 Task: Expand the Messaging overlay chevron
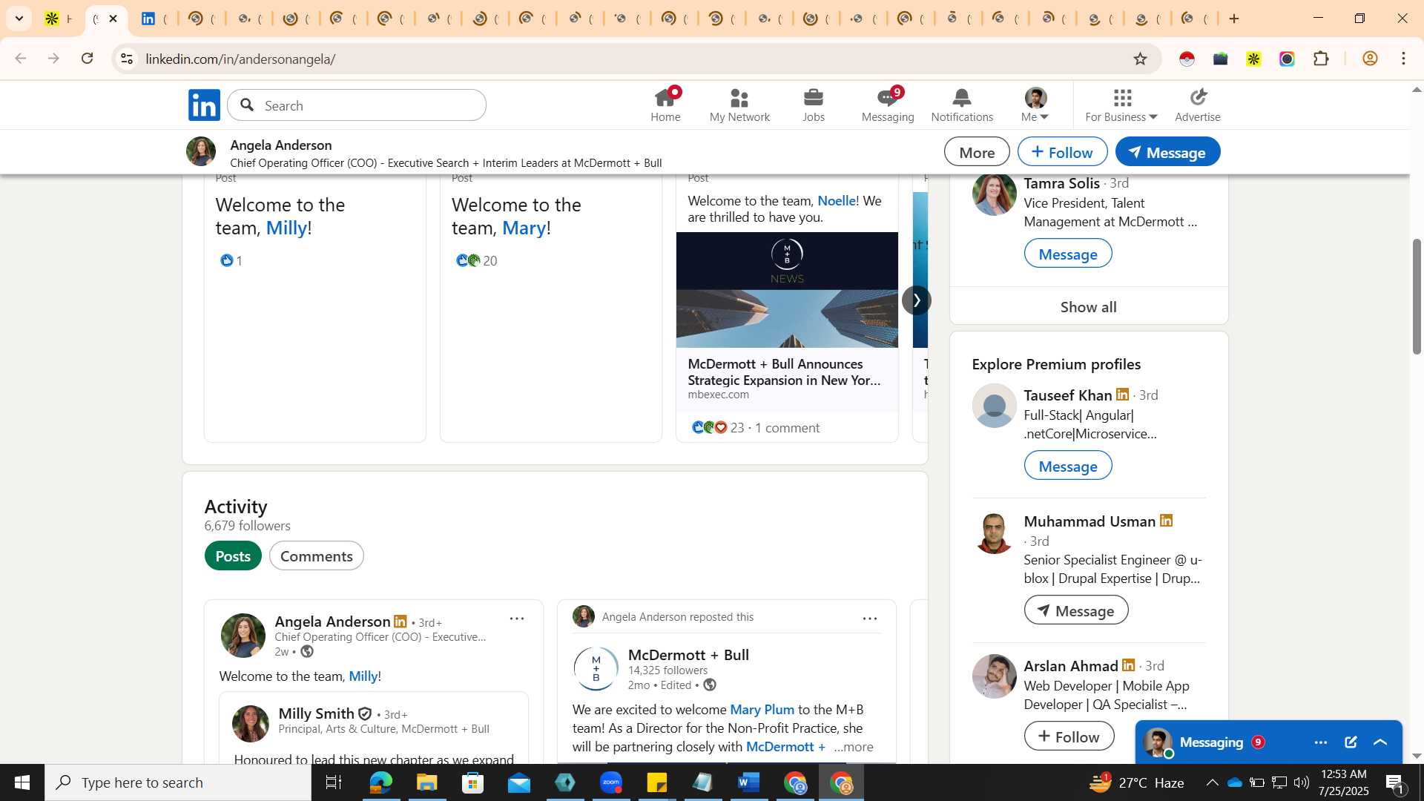(1380, 742)
